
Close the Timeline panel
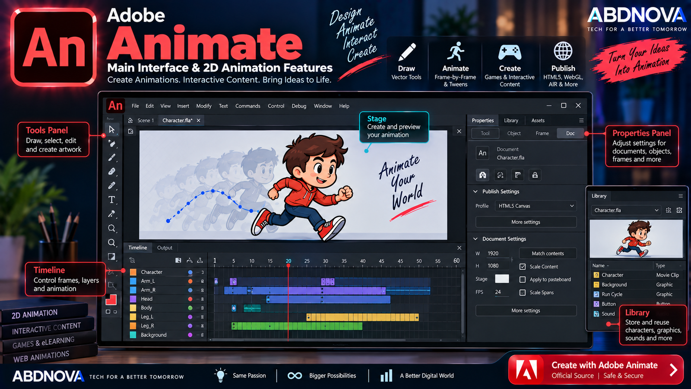click(x=459, y=248)
